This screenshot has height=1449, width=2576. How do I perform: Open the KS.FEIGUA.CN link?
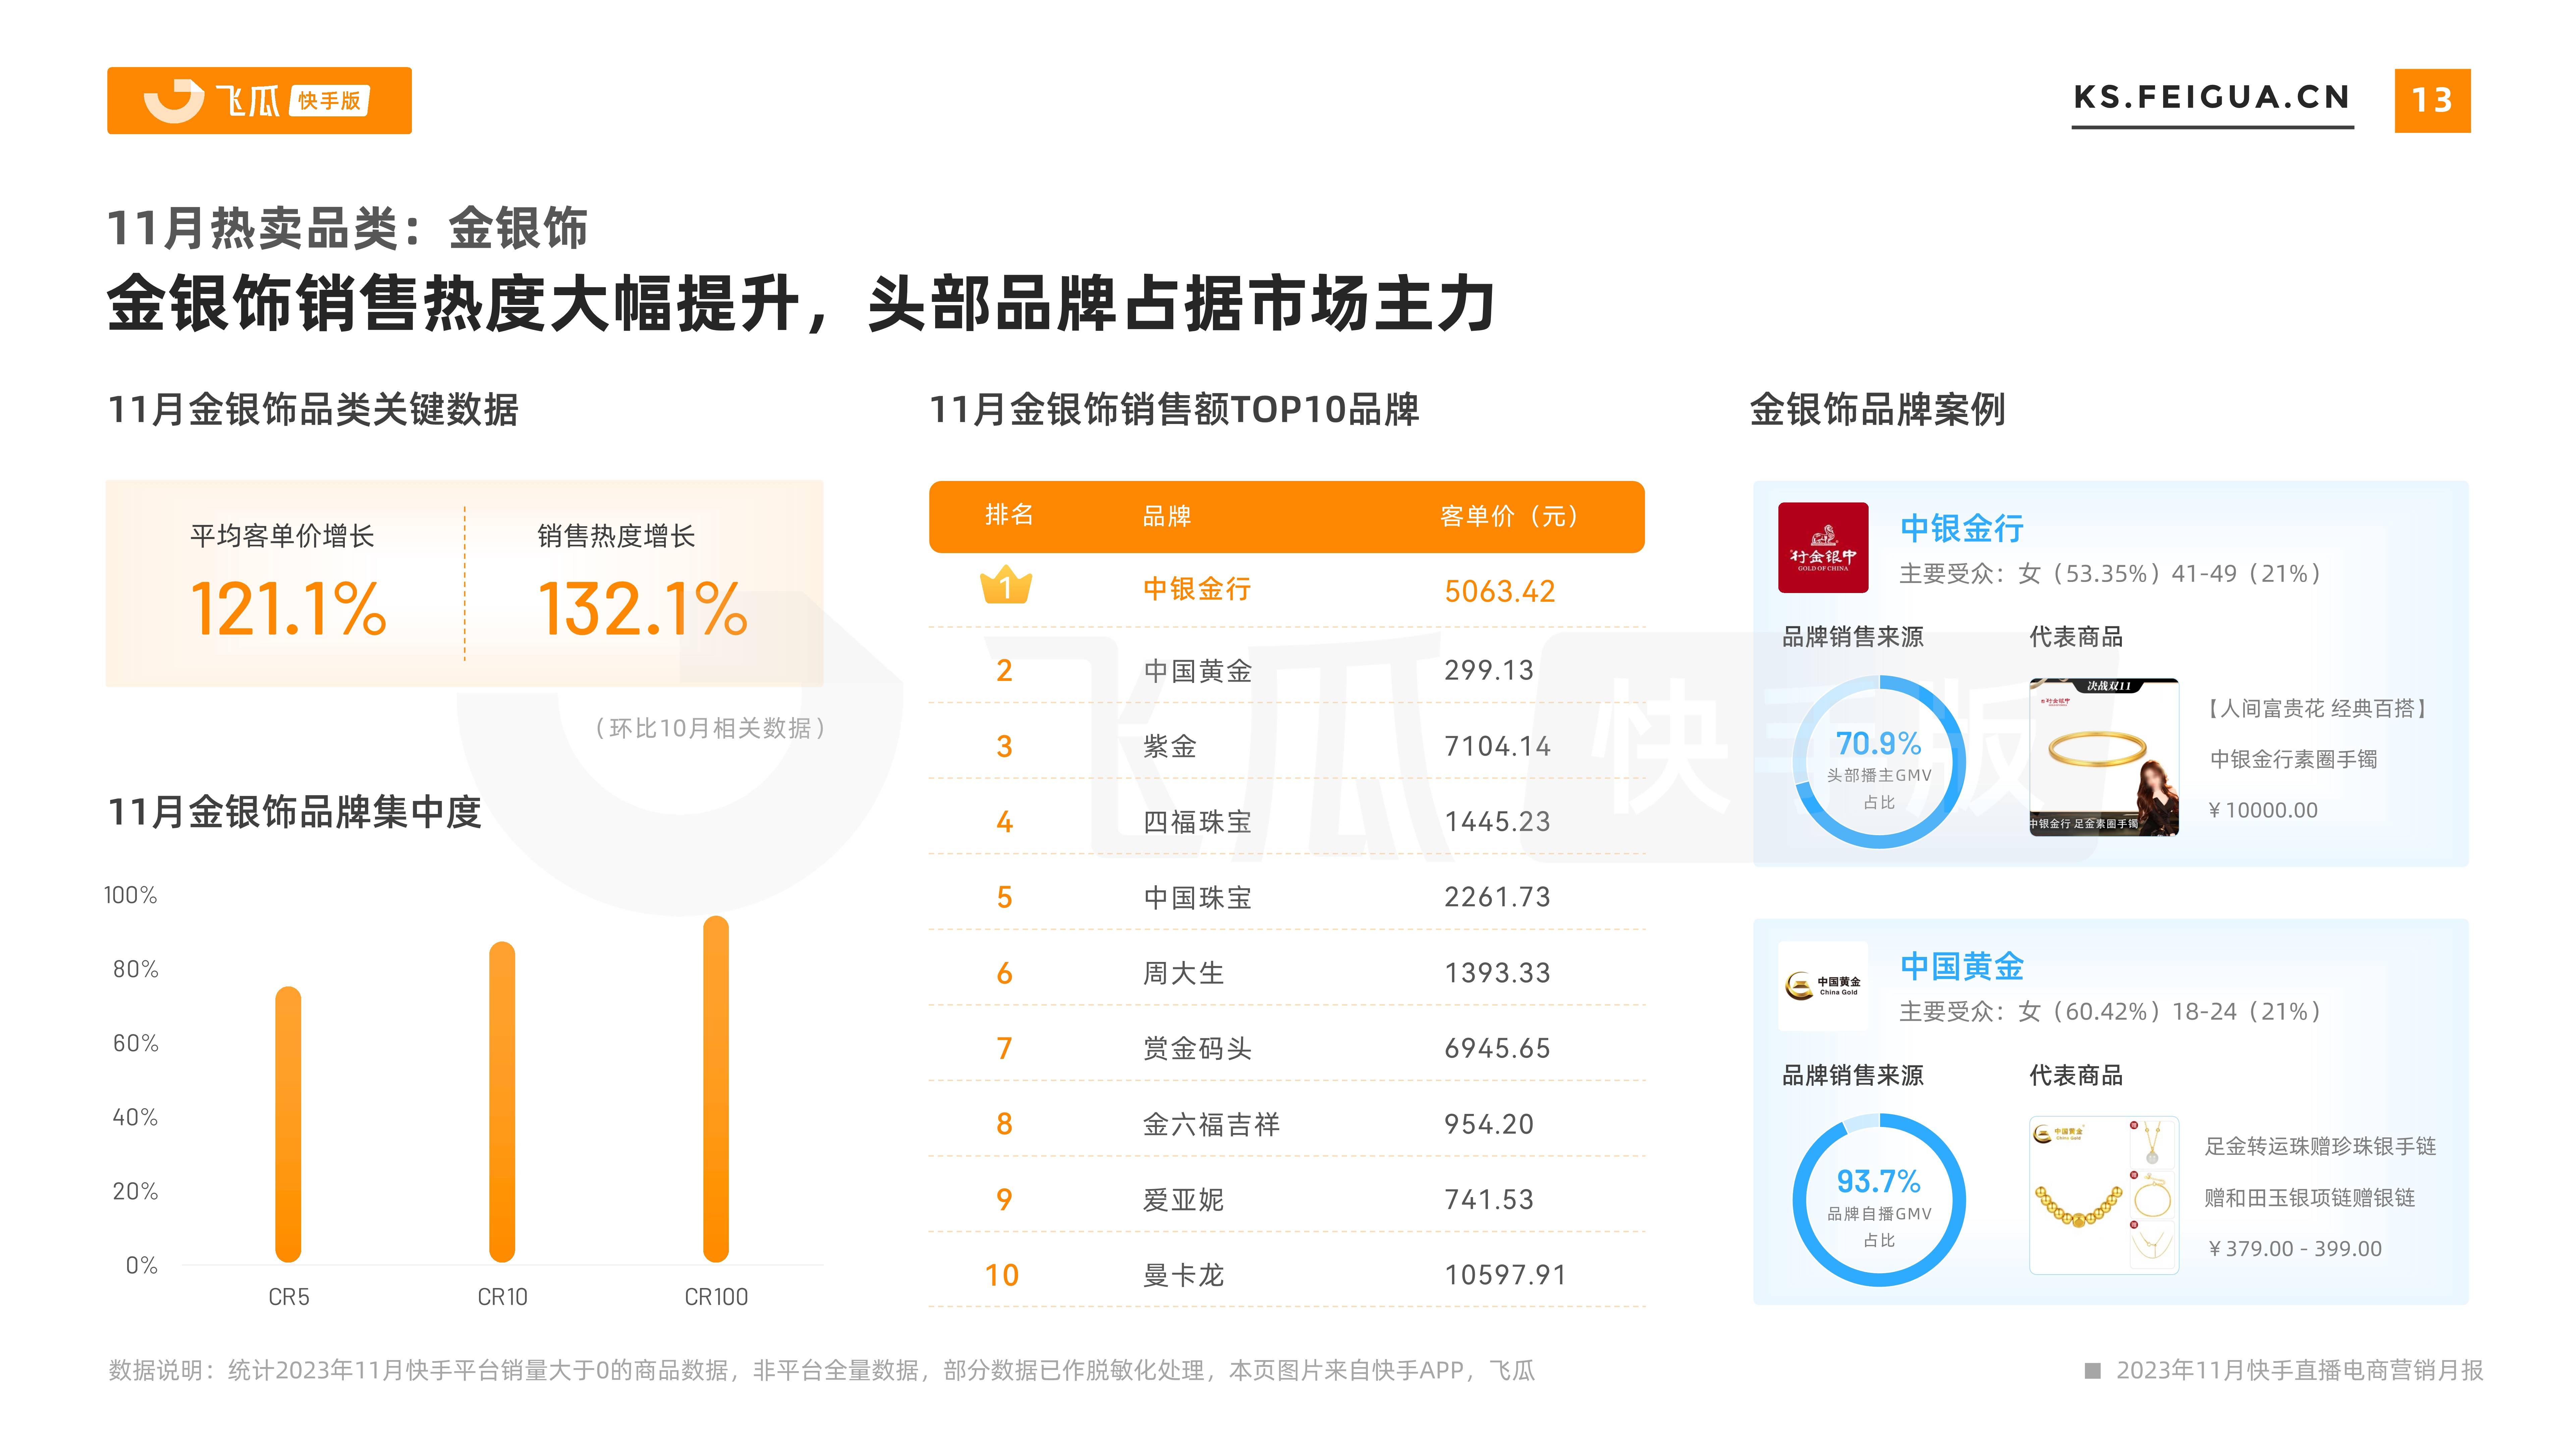(x=2212, y=98)
